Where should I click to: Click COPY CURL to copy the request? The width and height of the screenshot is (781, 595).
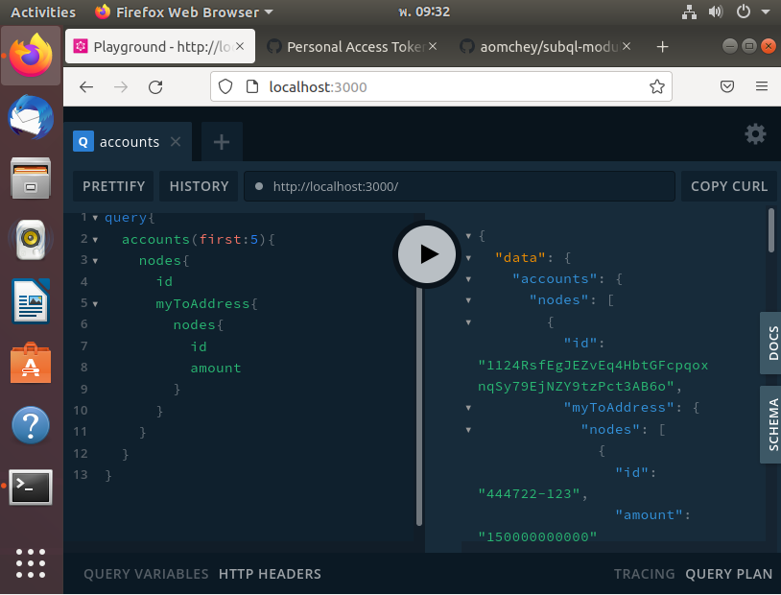pyautogui.click(x=728, y=186)
